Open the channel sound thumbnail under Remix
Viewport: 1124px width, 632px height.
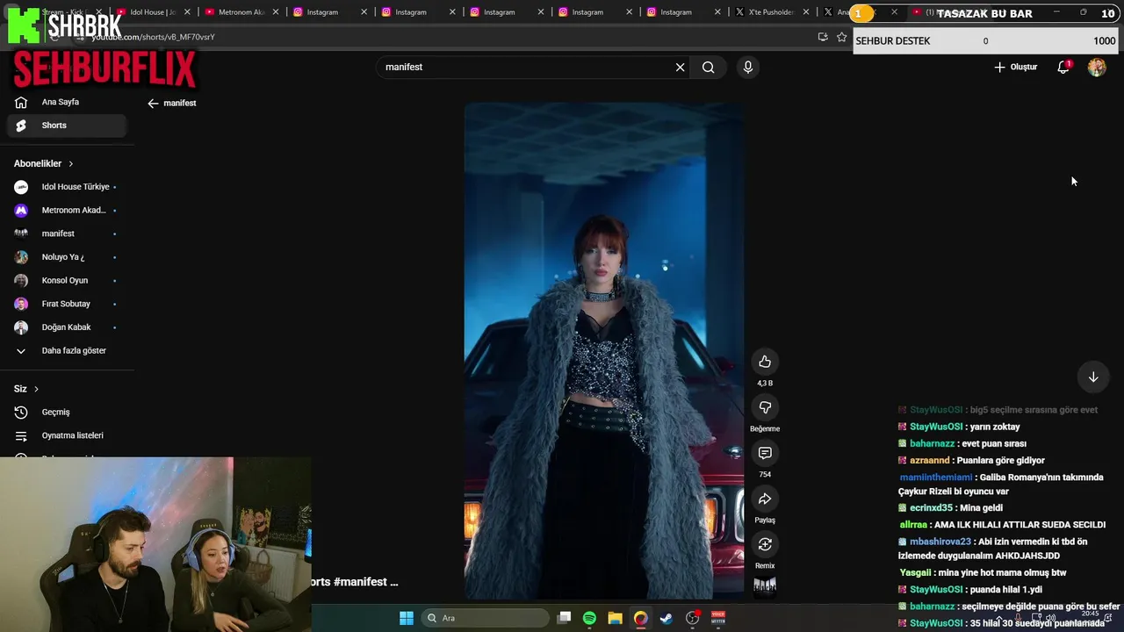(765, 587)
